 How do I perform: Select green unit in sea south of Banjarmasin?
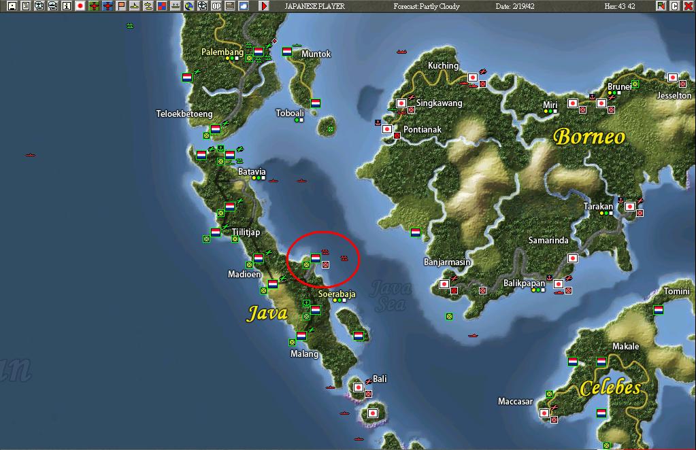(x=449, y=317)
